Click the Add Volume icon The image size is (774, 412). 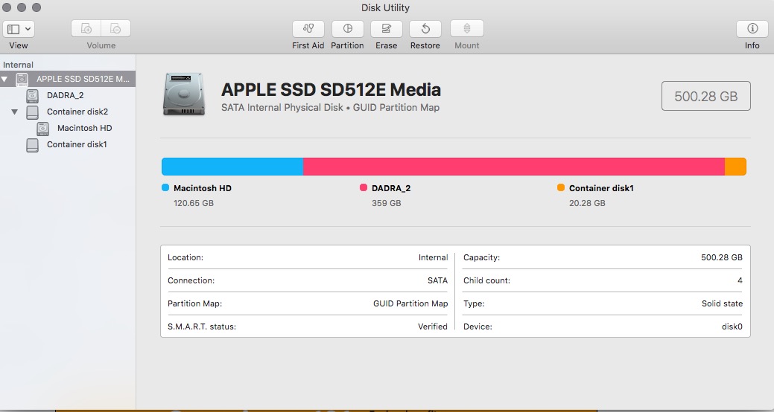point(86,28)
